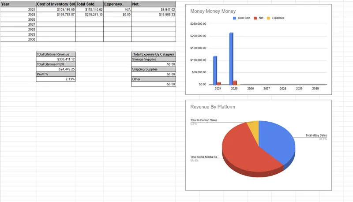Click the Shipping Supplies label cell
The image size is (353, 202).
click(154, 69)
